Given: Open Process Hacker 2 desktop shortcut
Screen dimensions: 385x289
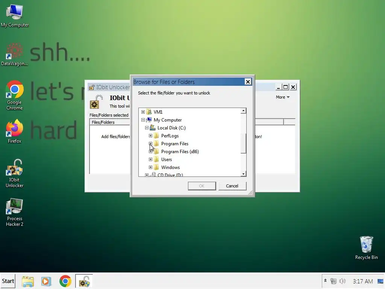Looking at the screenshot, I should click(x=15, y=212).
